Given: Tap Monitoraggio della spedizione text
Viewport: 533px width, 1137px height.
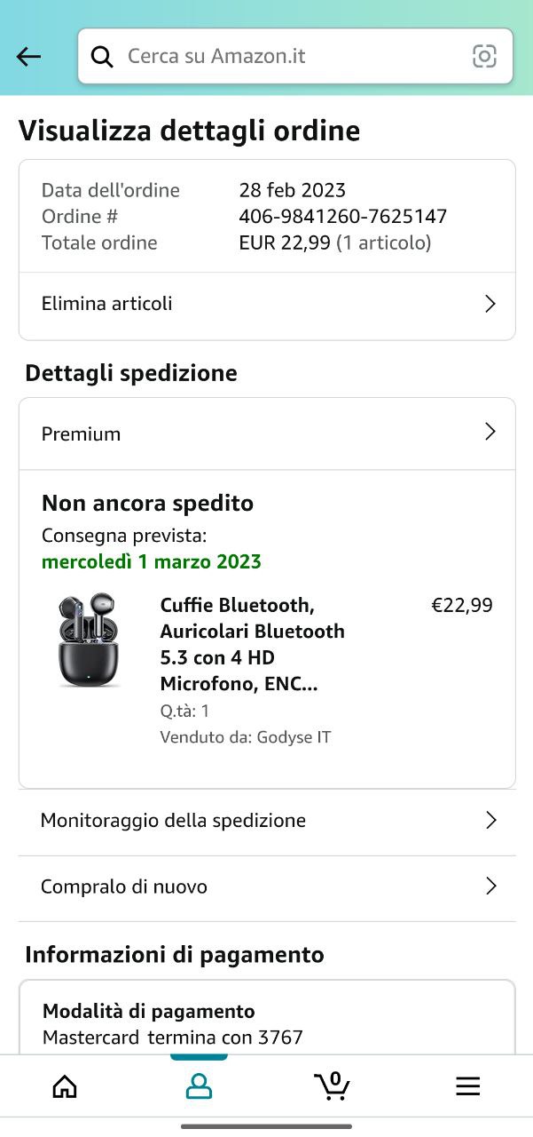Looking at the screenshot, I should tap(173, 820).
